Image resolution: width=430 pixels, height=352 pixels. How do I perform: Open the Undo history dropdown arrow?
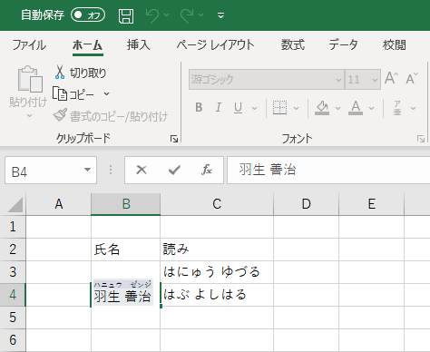pos(167,15)
